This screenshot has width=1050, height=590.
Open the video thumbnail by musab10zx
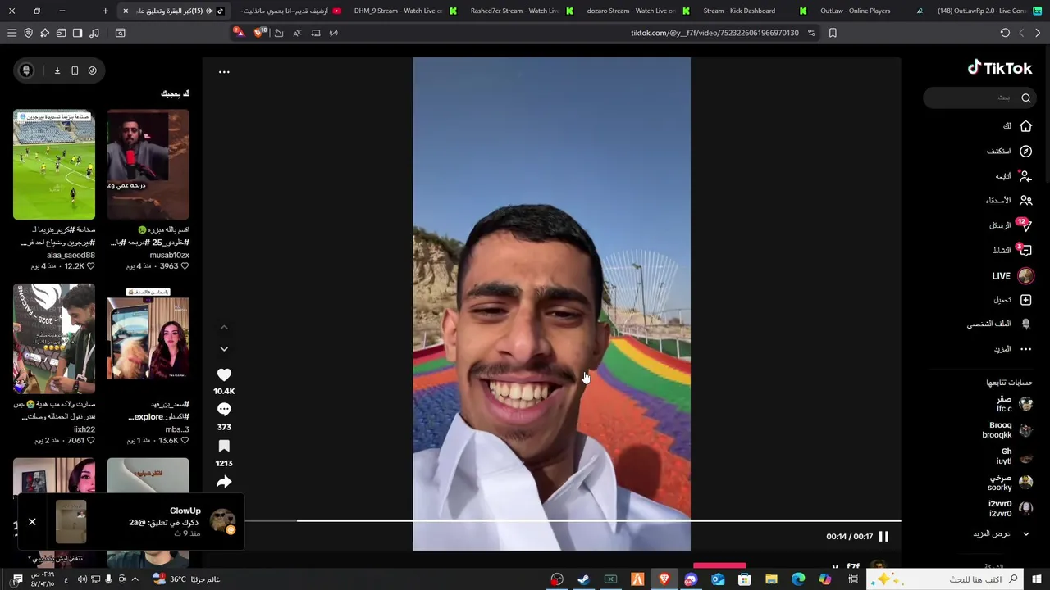[x=148, y=165]
